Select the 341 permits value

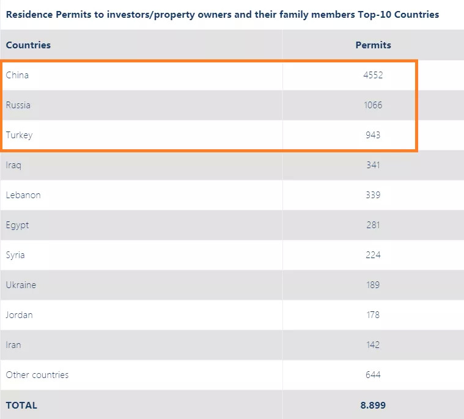[x=373, y=165]
